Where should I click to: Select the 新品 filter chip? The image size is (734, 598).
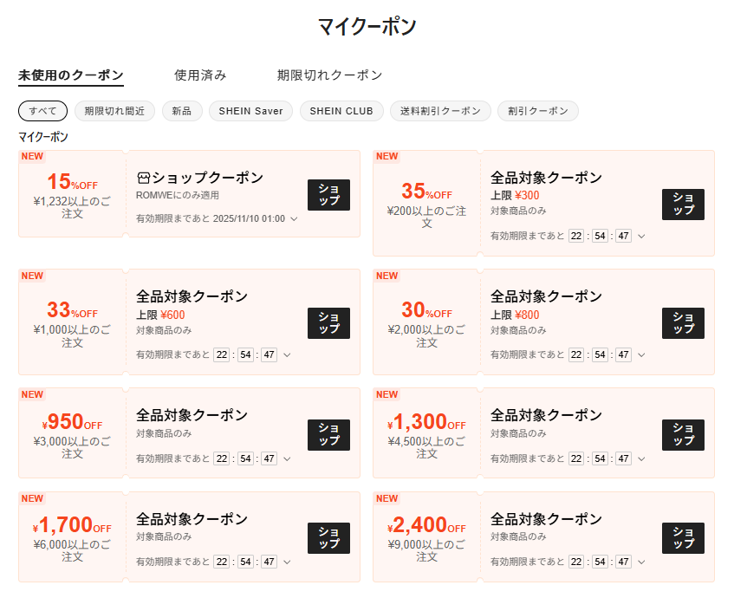(182, 111)
